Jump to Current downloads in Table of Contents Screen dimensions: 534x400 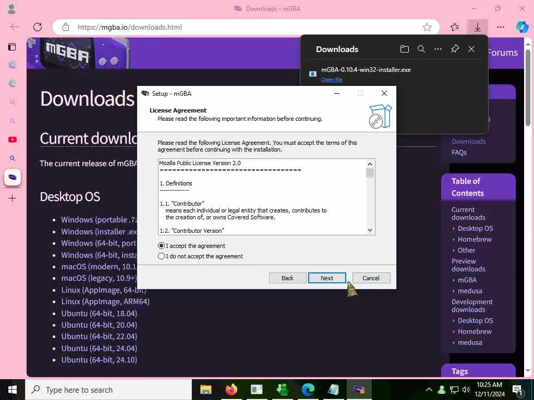click(468, 213)
